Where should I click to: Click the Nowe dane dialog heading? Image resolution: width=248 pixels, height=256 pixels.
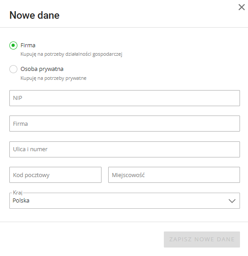[x=34, y=15]
